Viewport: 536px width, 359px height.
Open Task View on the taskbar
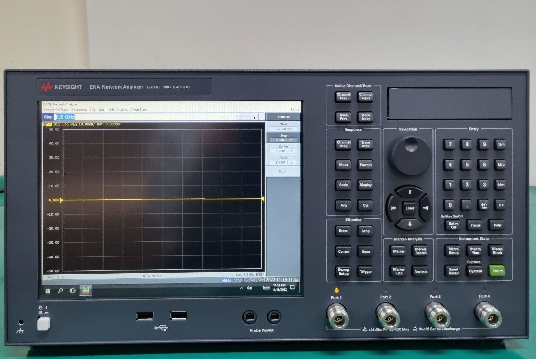(73, 290)
